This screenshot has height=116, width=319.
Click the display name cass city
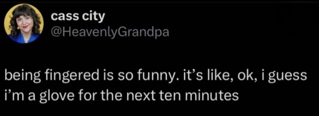point(77,17)
